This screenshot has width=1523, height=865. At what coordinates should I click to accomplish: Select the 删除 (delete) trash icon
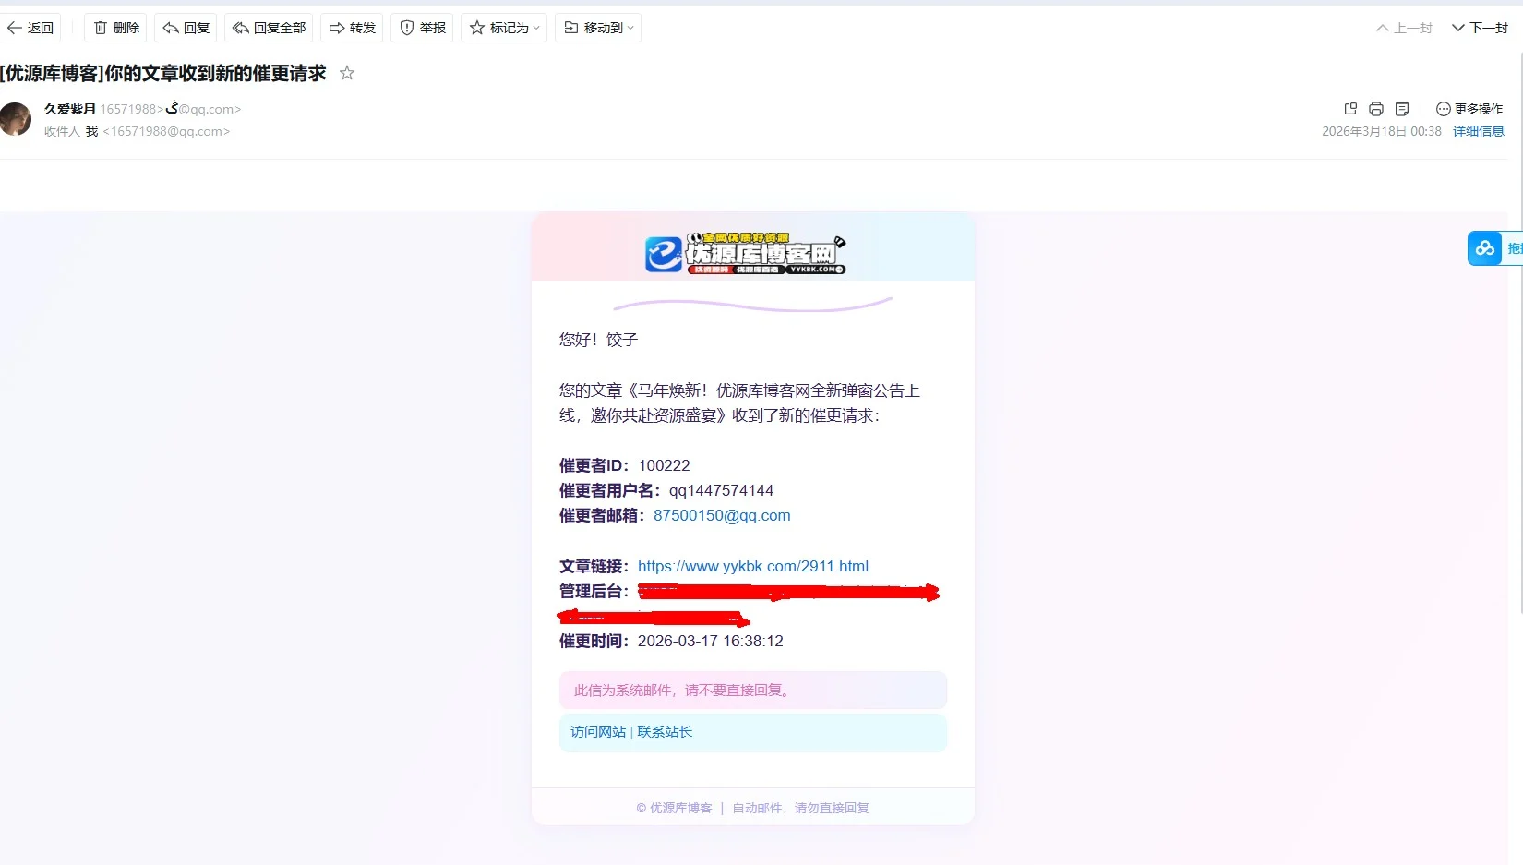tap(101, 28)
